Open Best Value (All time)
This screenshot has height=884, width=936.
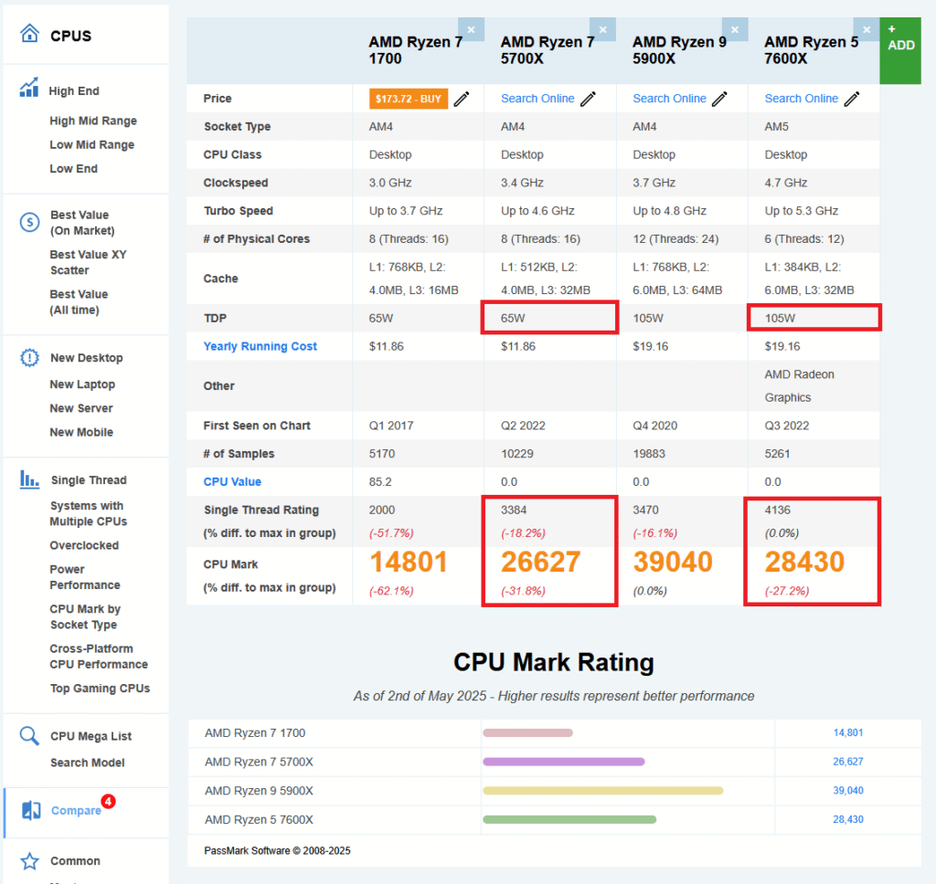point(79,302)
